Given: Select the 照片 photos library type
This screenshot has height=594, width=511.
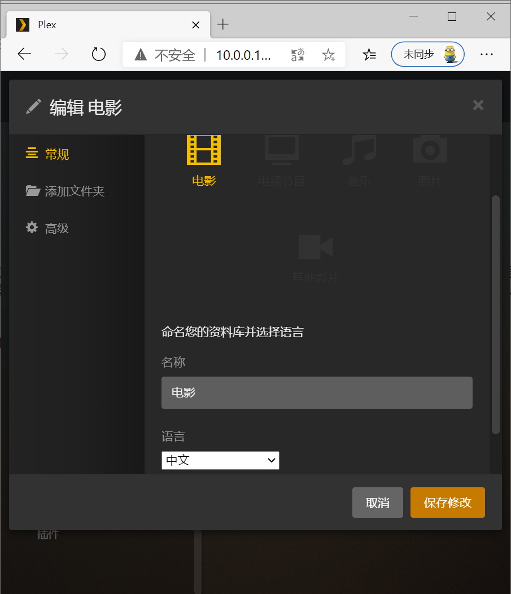Looking at the screenshot, I should [430, 161].
